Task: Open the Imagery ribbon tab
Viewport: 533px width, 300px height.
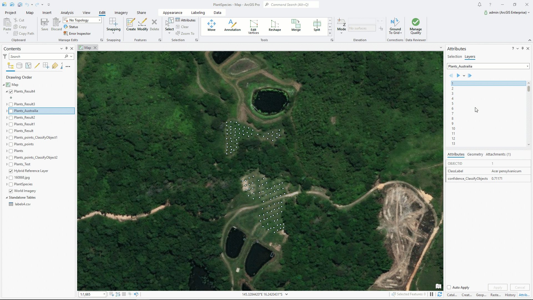Action: tap(121, 12)
